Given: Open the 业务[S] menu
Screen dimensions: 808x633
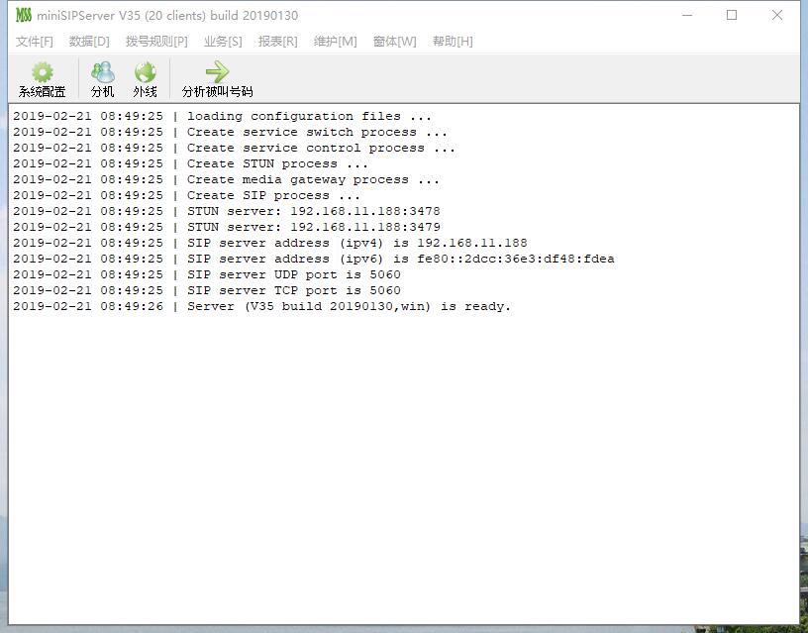Looking at the screenshot, I should 223,42.
